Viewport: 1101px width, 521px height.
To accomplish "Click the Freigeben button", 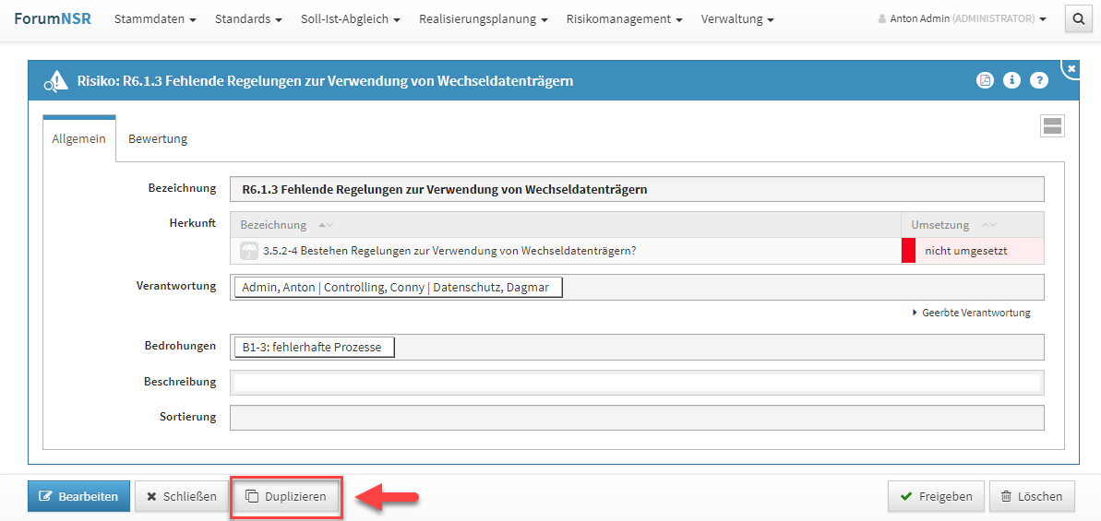I will [936, 496].
